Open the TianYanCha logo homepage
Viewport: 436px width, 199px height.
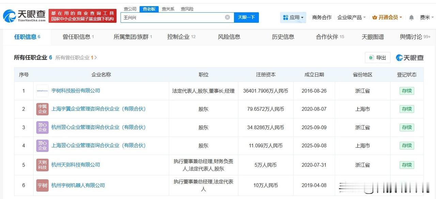25,16
